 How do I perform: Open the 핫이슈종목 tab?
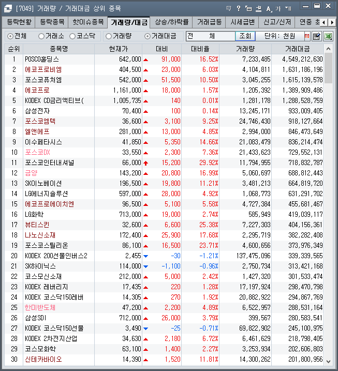88,22
